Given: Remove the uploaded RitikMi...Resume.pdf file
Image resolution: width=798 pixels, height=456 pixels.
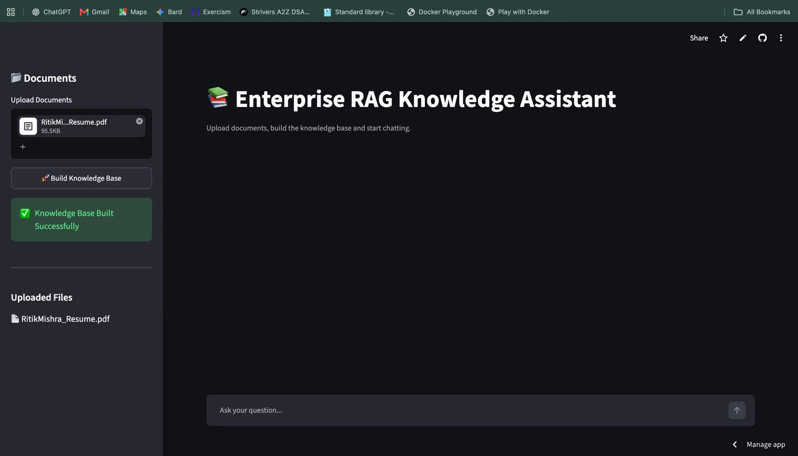Looking at the screenshot, I should tap(139, 121).
